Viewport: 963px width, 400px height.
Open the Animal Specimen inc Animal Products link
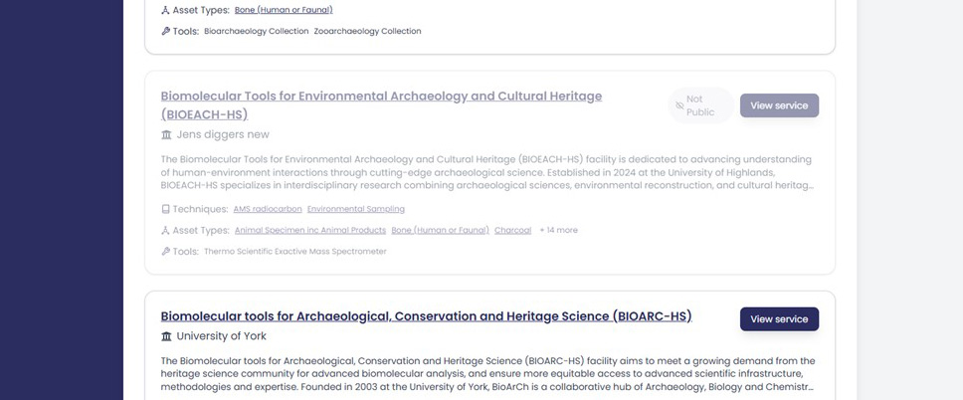pyautogui.click(x=309, y=230)
